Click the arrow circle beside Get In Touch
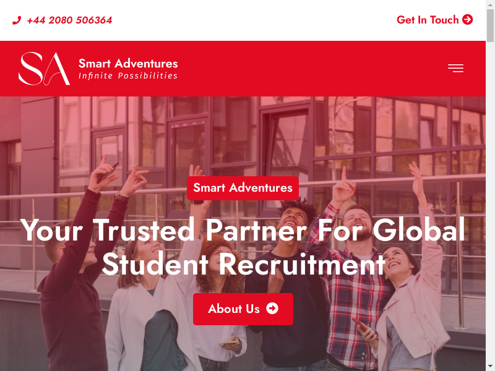Viewport: 495px width, 371px height. [x=468, y=20]
